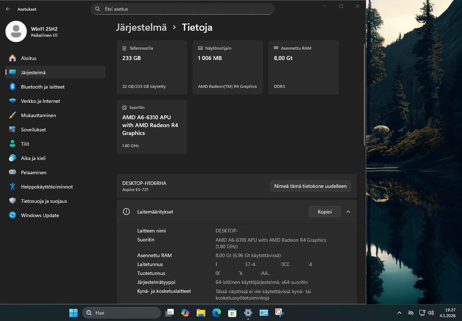Click Nimeä tämä tietokone uudelleen button
The width and height of the screenshot is (462, 321).
[x=310, y=186]
